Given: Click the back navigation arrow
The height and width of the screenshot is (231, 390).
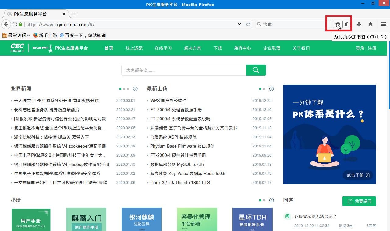Looking at the screenshot, I should (6, 24).
